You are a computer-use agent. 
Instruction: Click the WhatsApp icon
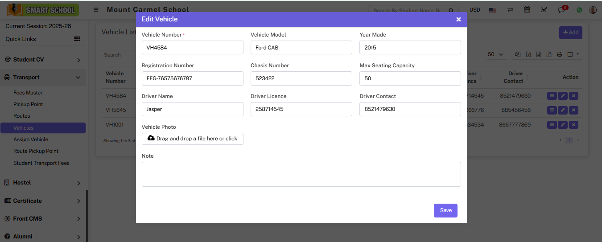coord(579,10)
